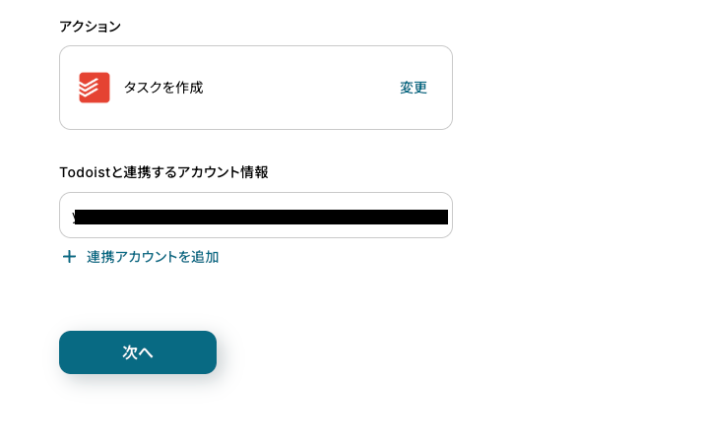This screenshot has height=443, width=705.
Task: Click the アクション section heading
Action: coord(90,27)
